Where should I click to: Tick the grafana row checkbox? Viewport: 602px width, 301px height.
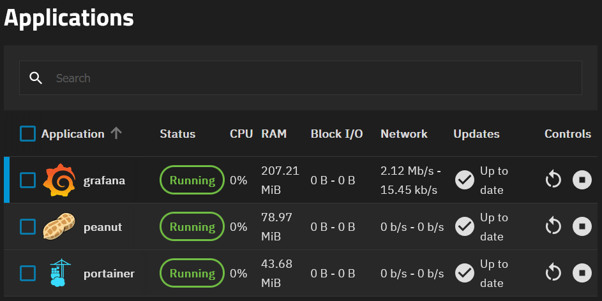pos(27,180)
